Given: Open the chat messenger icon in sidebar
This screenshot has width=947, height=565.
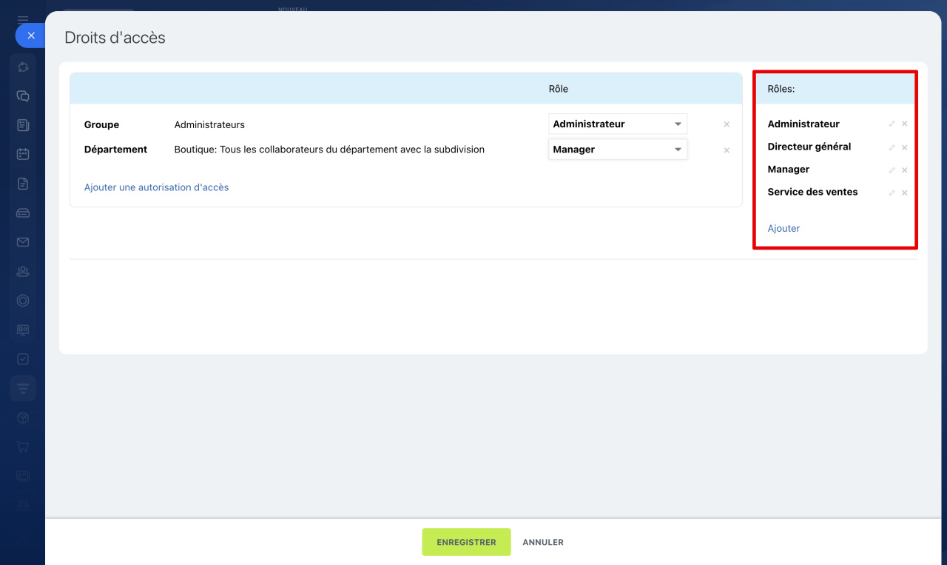Looking at the screenshot, I should coord(23,96).
